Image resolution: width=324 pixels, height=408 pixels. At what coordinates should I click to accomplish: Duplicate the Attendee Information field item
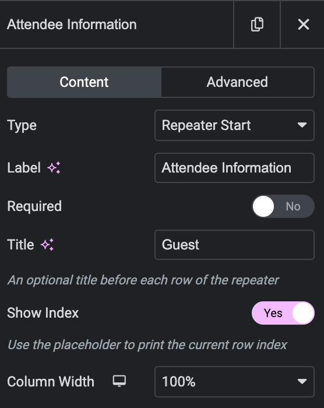pyautogui.click(x=257, y=24)
